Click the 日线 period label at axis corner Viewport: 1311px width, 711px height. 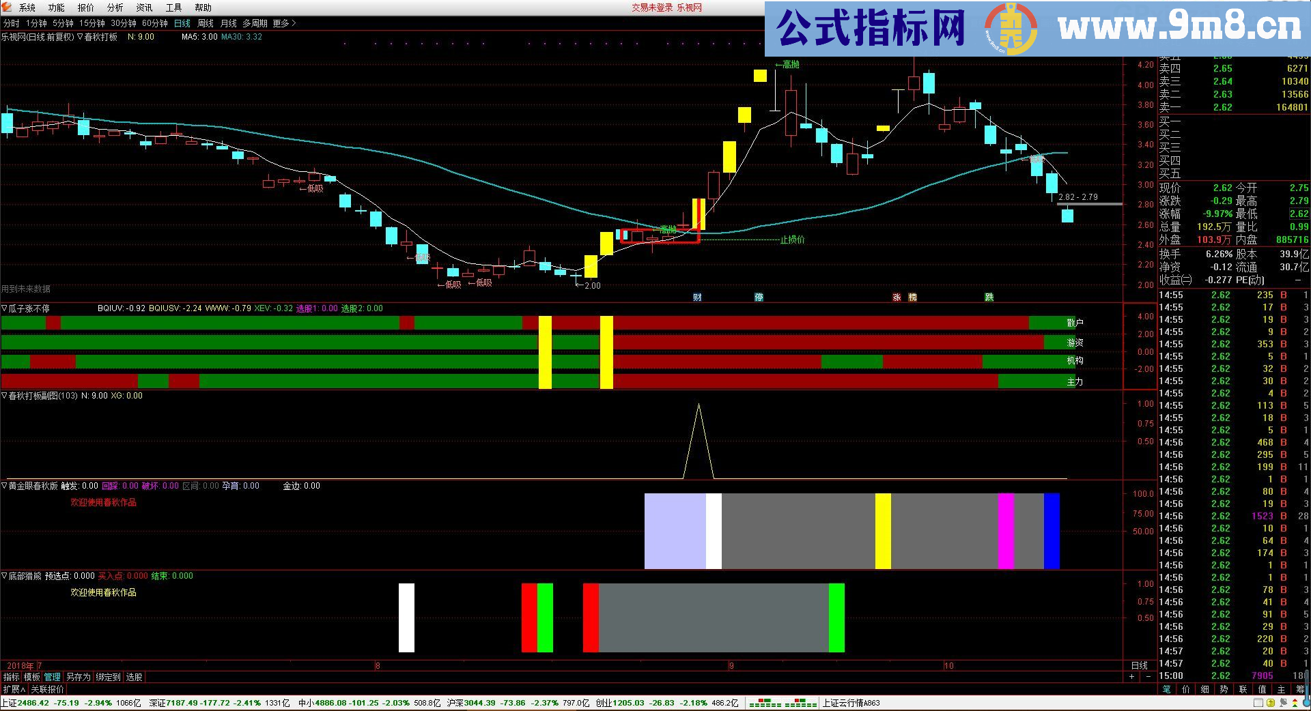1140,665
